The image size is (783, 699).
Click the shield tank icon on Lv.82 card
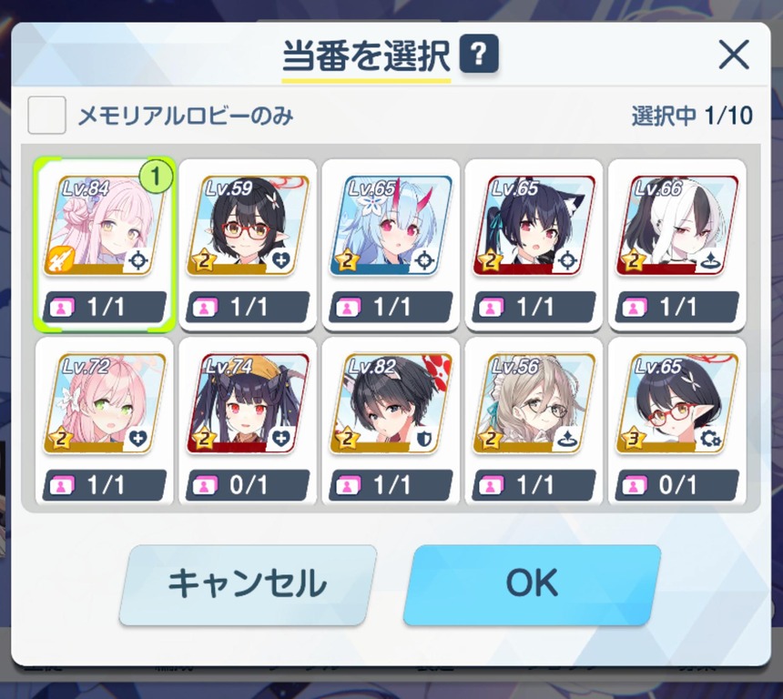[x=424, y=439]
